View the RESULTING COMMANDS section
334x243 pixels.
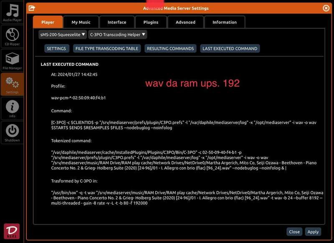tap(170, 48)
